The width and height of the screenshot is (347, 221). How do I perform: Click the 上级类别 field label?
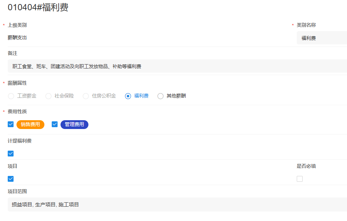point(17,25)
